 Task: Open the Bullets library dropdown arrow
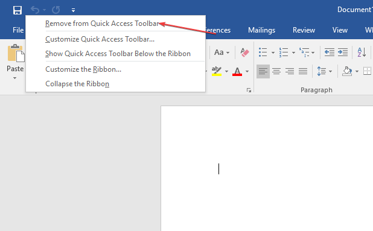click(x=273, y=52)
